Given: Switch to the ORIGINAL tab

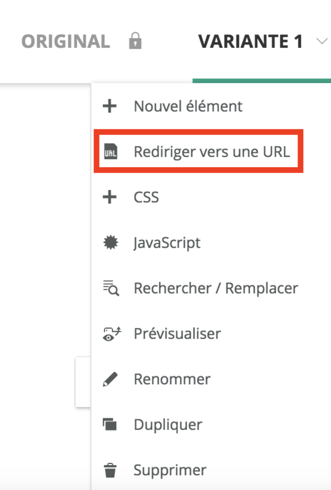Looking at the screenshot, I should [66, 41].
